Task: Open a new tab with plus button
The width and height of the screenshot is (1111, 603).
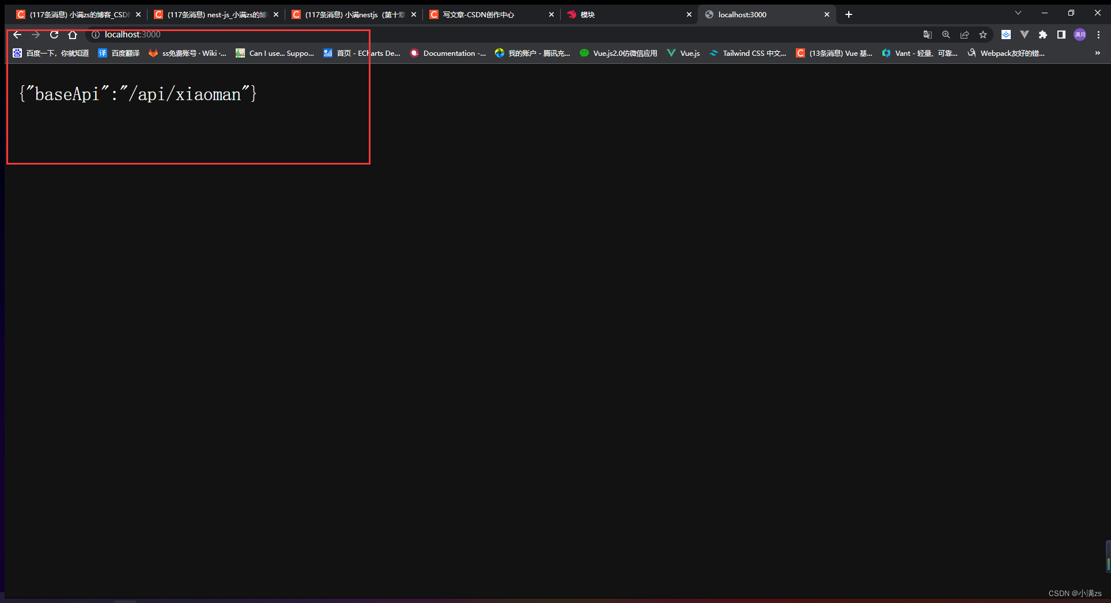Action: coord(849,14)
